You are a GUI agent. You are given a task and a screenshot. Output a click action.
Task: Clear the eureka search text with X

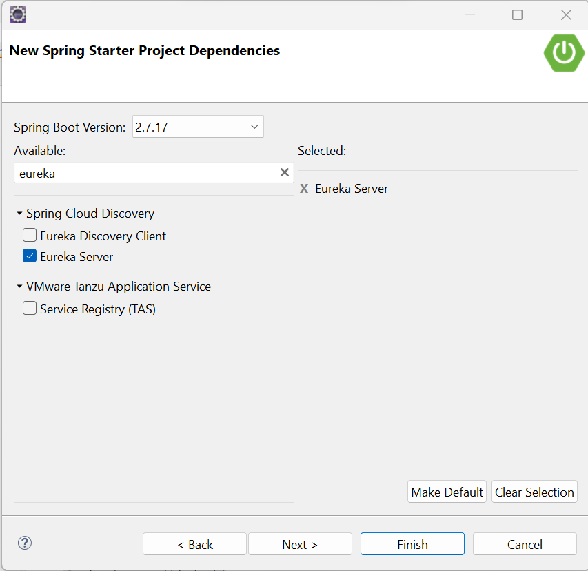coord(285,172)
